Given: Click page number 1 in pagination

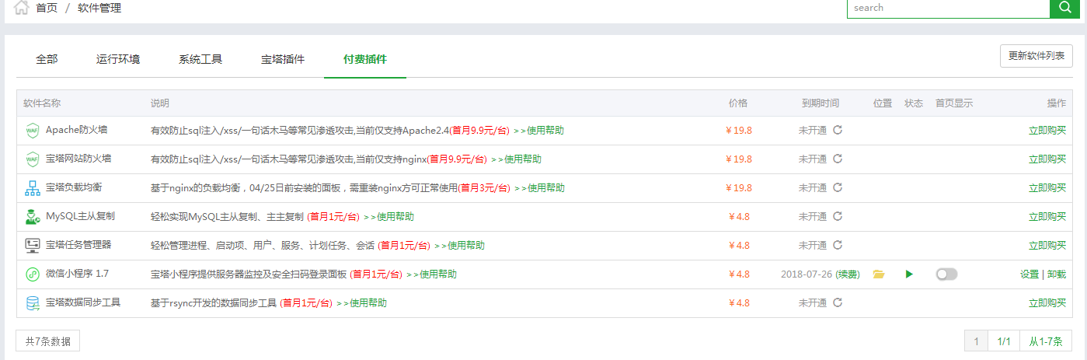Looking at the screenshot, I should point(976,341).
